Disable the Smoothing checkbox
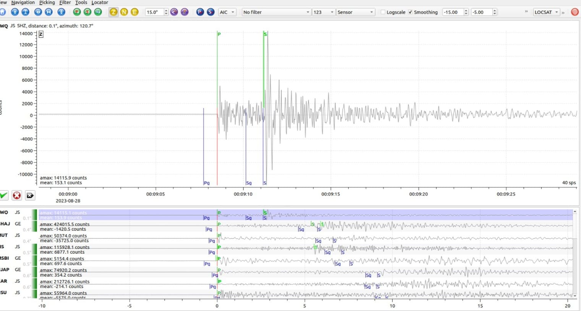This screenshot has height=311, width=581. (x=411, y=12)
